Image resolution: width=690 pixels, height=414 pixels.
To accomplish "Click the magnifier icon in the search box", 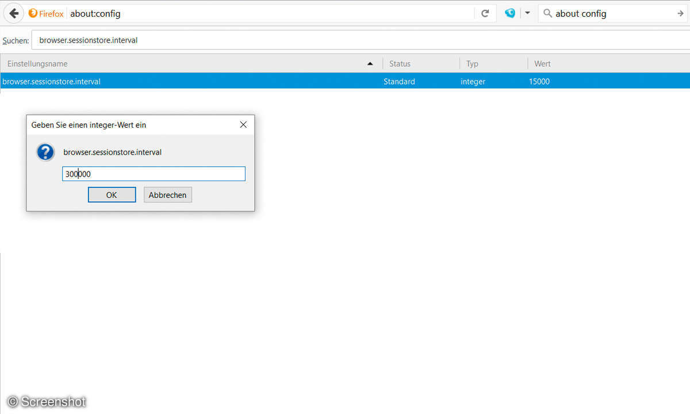I will pos(547,13).
